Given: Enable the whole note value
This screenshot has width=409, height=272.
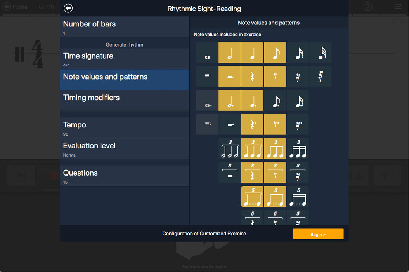Looking at the screenshot, I should pyautogui.click(x=207, y=52).
